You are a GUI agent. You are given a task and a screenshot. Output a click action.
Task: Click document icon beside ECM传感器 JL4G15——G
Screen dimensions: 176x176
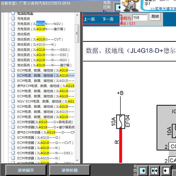[x=13, y=137]
